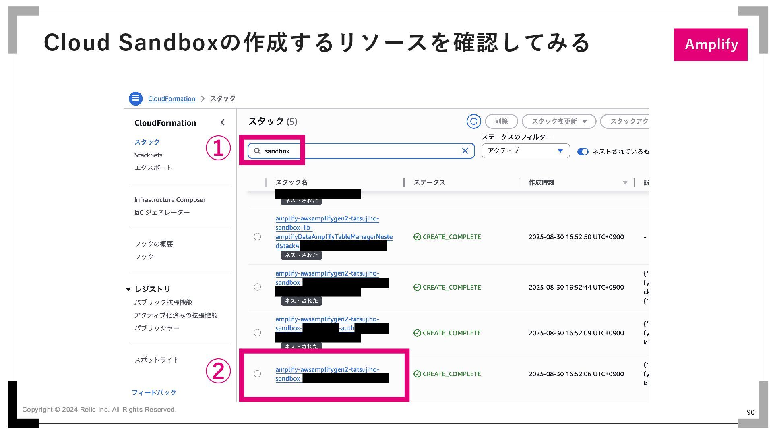The width and height of the screenshot is (773, 435).
Task: Open the amplifyDataAmplifyTableManagerNestedStack link
Action: [x=334, y=232]
